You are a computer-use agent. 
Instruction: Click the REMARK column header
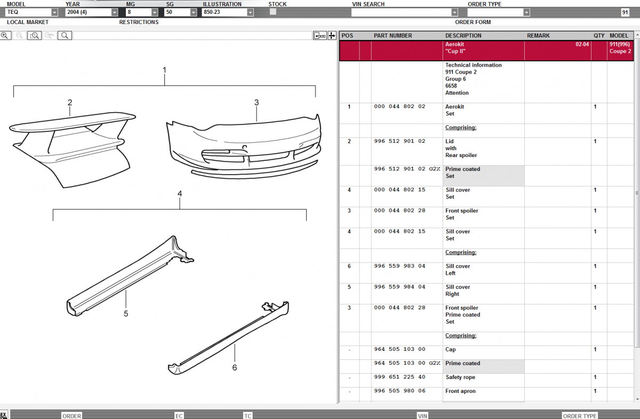pyautogui.click(x=538, y=36)
